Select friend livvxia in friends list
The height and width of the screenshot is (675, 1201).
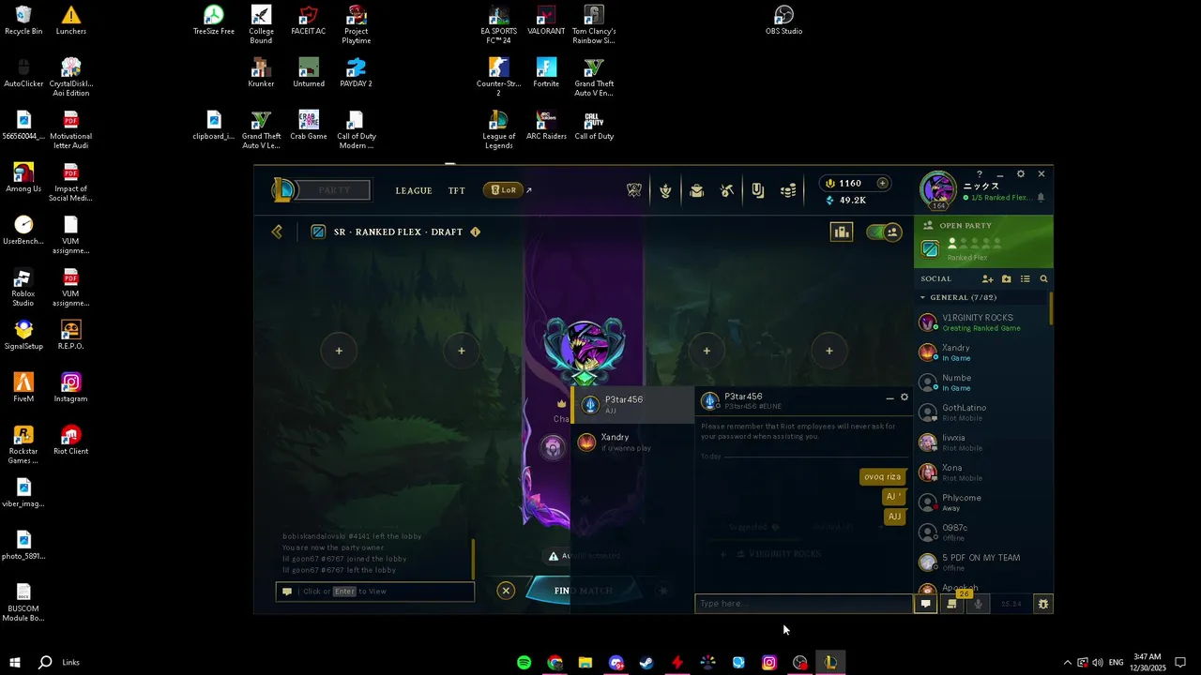[x=981, y=442]
